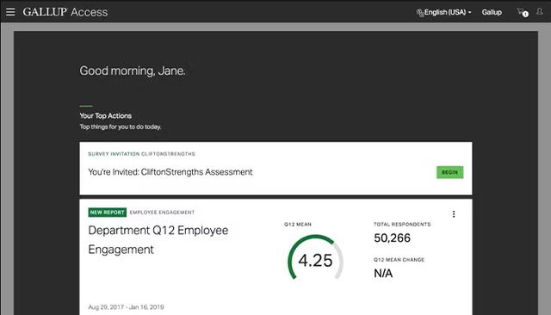Click the Q12 Mean Change N/A value

click(x=383, y=273)
